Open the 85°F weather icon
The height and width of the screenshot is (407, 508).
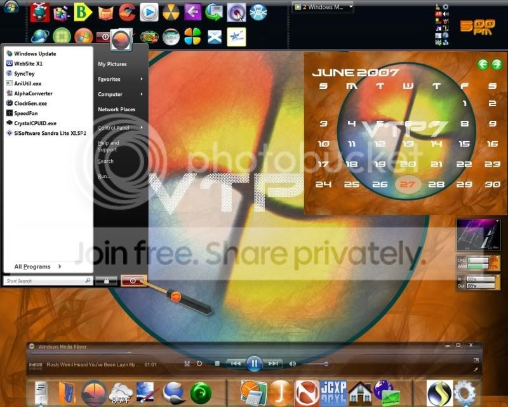121,394
